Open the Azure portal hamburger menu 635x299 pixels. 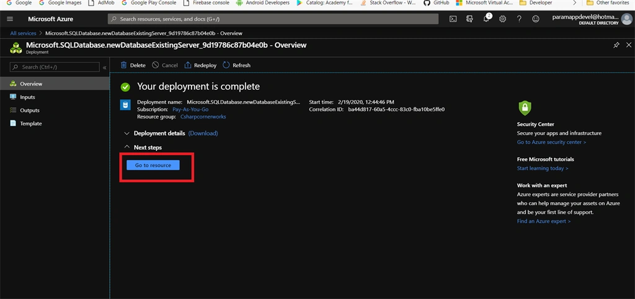(x=10, y=19)
